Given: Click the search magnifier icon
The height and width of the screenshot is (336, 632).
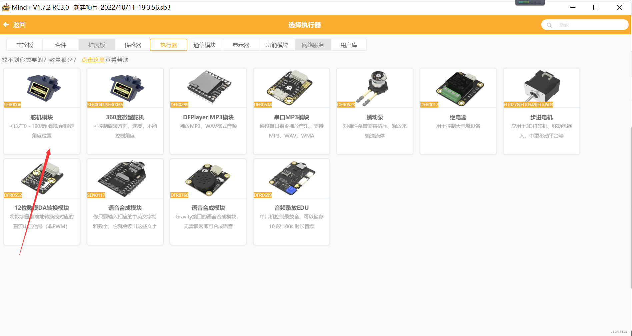Looking at the screenshot, I should 549,25.
